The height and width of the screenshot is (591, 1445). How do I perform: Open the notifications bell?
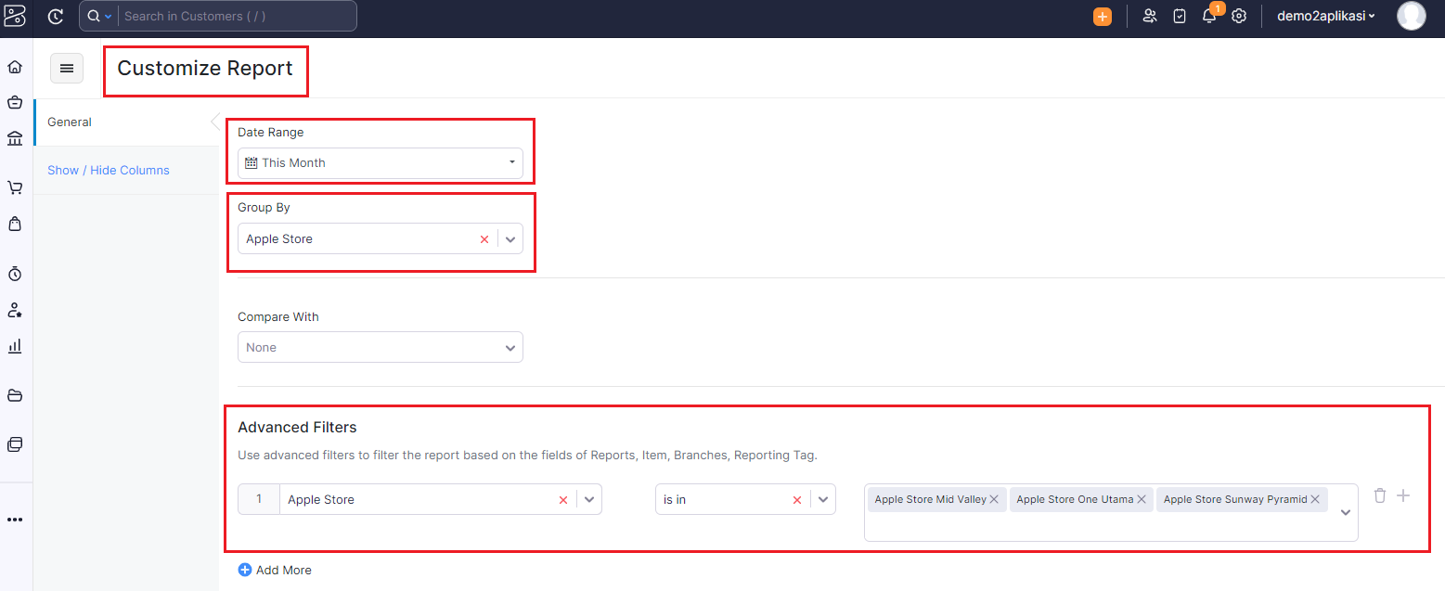(1209, 16)
